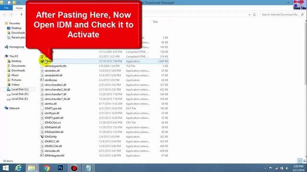
Task: Select idmcchandler2_64.dll file
Action: coord(58,89)
